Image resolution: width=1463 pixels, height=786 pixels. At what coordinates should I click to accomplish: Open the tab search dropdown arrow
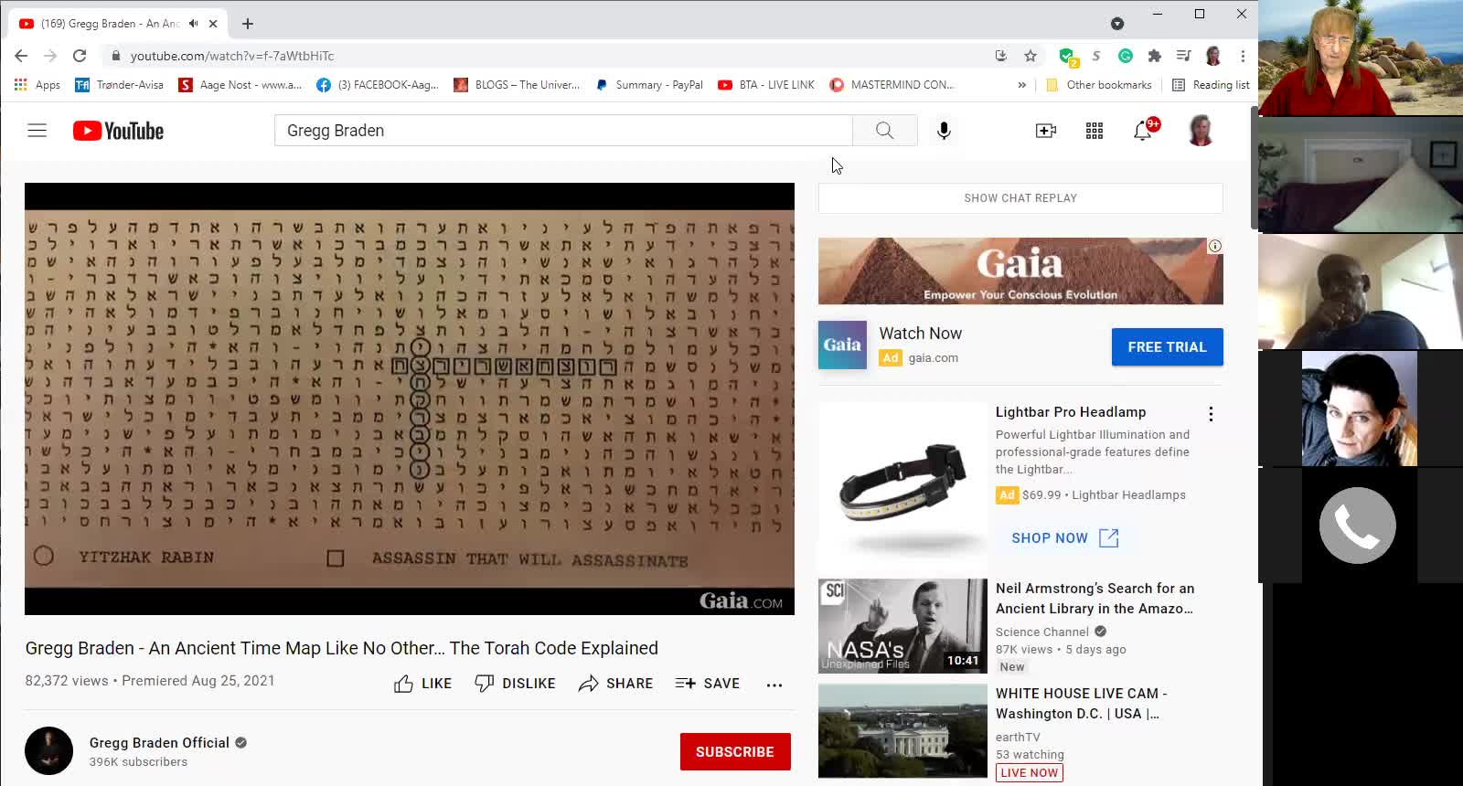pyautogui.click(x=1117, y=23)
